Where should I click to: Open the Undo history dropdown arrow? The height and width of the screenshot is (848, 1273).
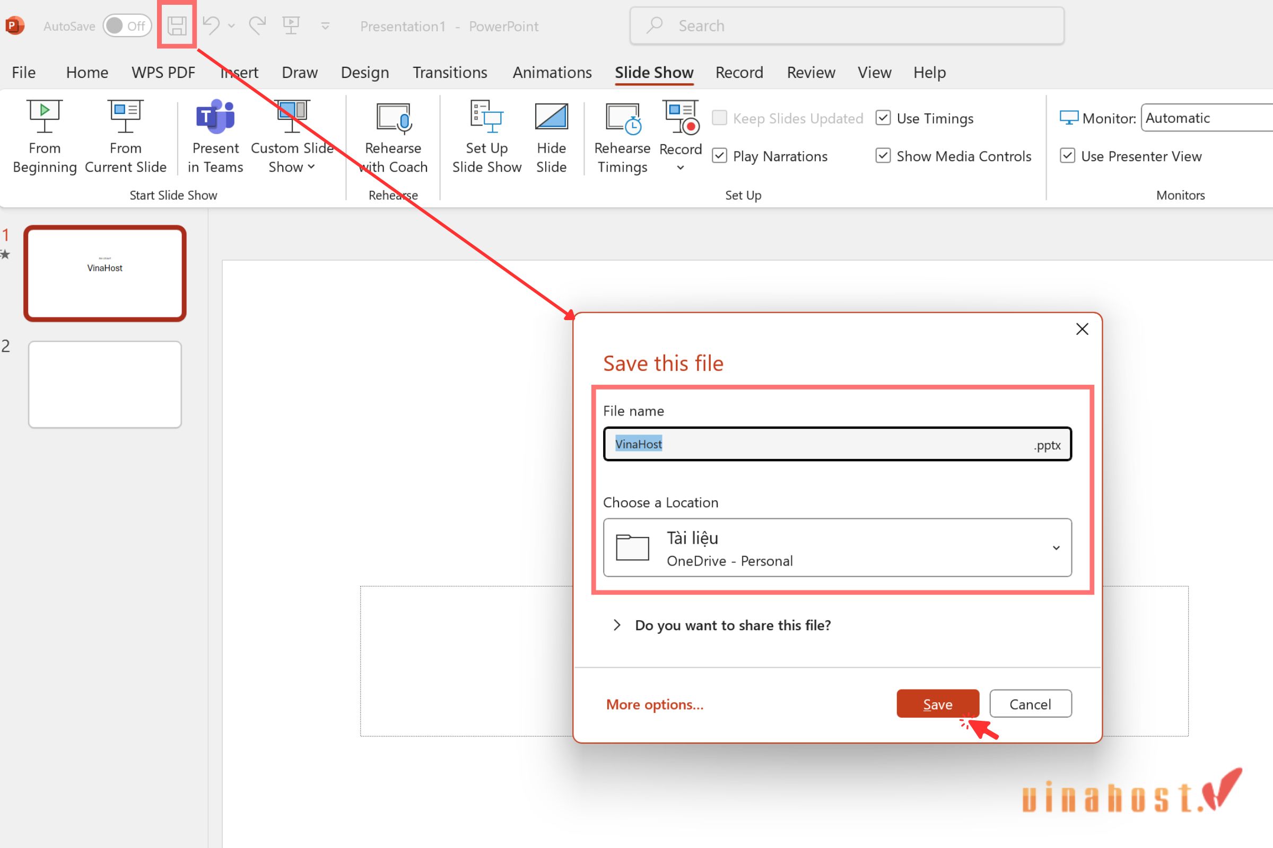point(232,25)
